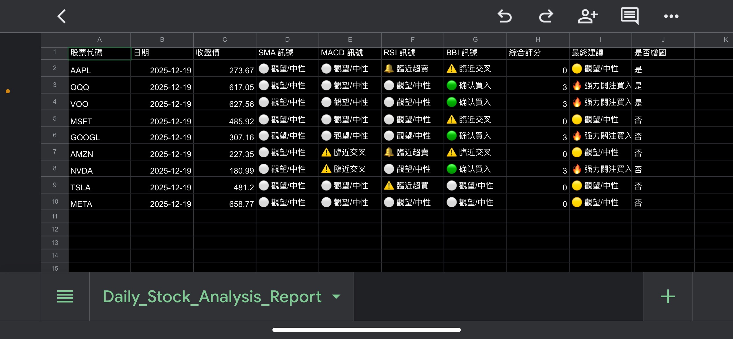
Task: Select the closing price 481.2 cell
Action: point(225,185)
